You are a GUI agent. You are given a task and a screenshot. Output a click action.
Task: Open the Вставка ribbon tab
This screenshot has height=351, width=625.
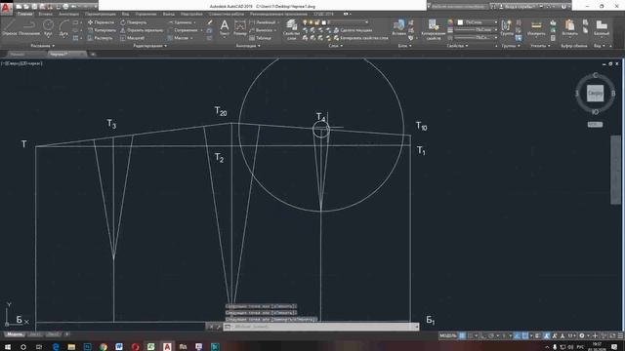45,14
